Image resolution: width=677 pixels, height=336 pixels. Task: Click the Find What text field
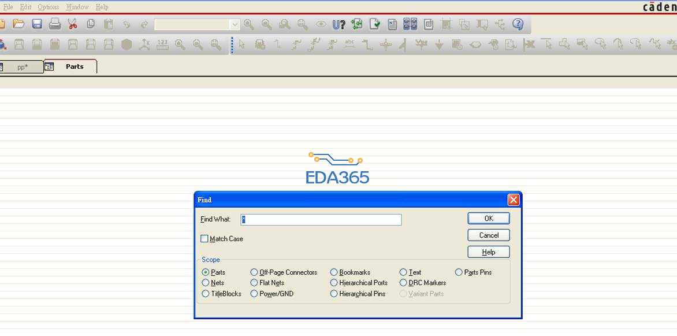pyautogui.click(x=321, y=220)
